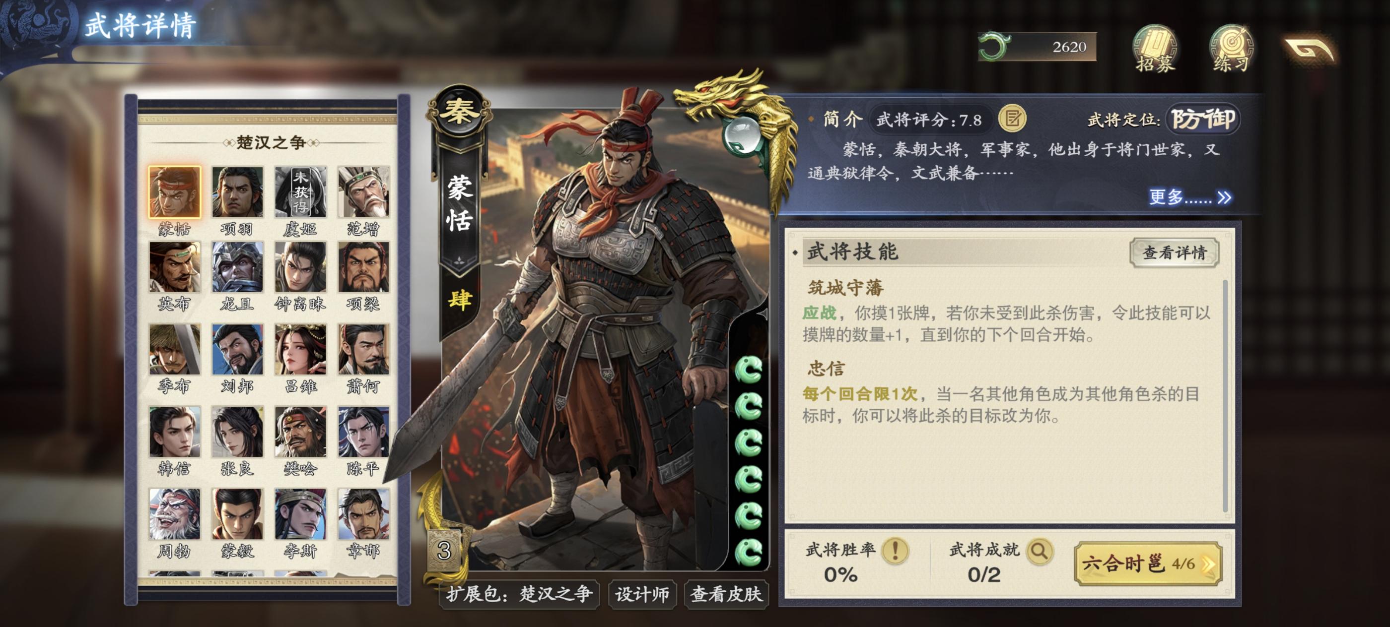Screen dimensions: 1390x627
Task: Click the 查看皮肤 view skins button
Action: [726, 594]
